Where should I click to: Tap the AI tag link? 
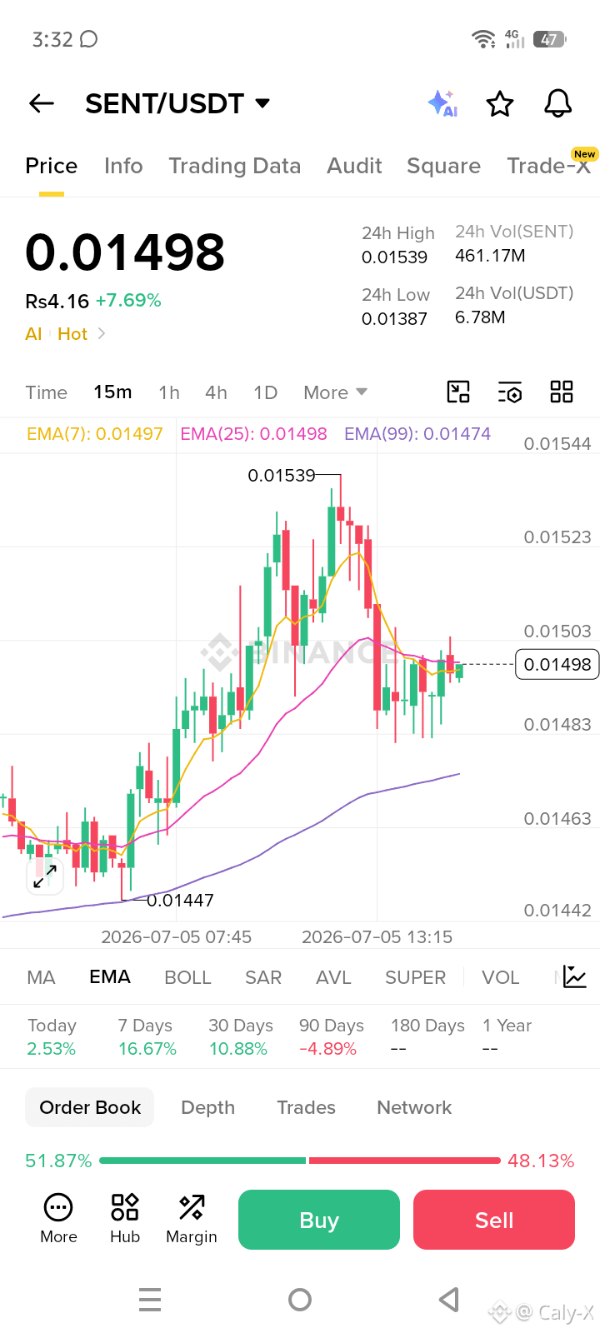(x=33, y=334)
